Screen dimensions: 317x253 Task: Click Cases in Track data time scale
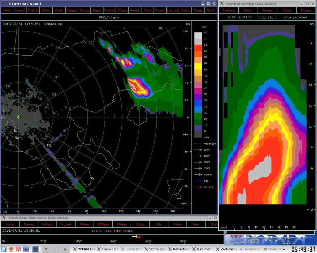[29, 224]
